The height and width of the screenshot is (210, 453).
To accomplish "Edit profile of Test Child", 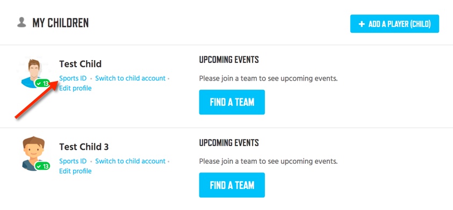I will (75, 88).
